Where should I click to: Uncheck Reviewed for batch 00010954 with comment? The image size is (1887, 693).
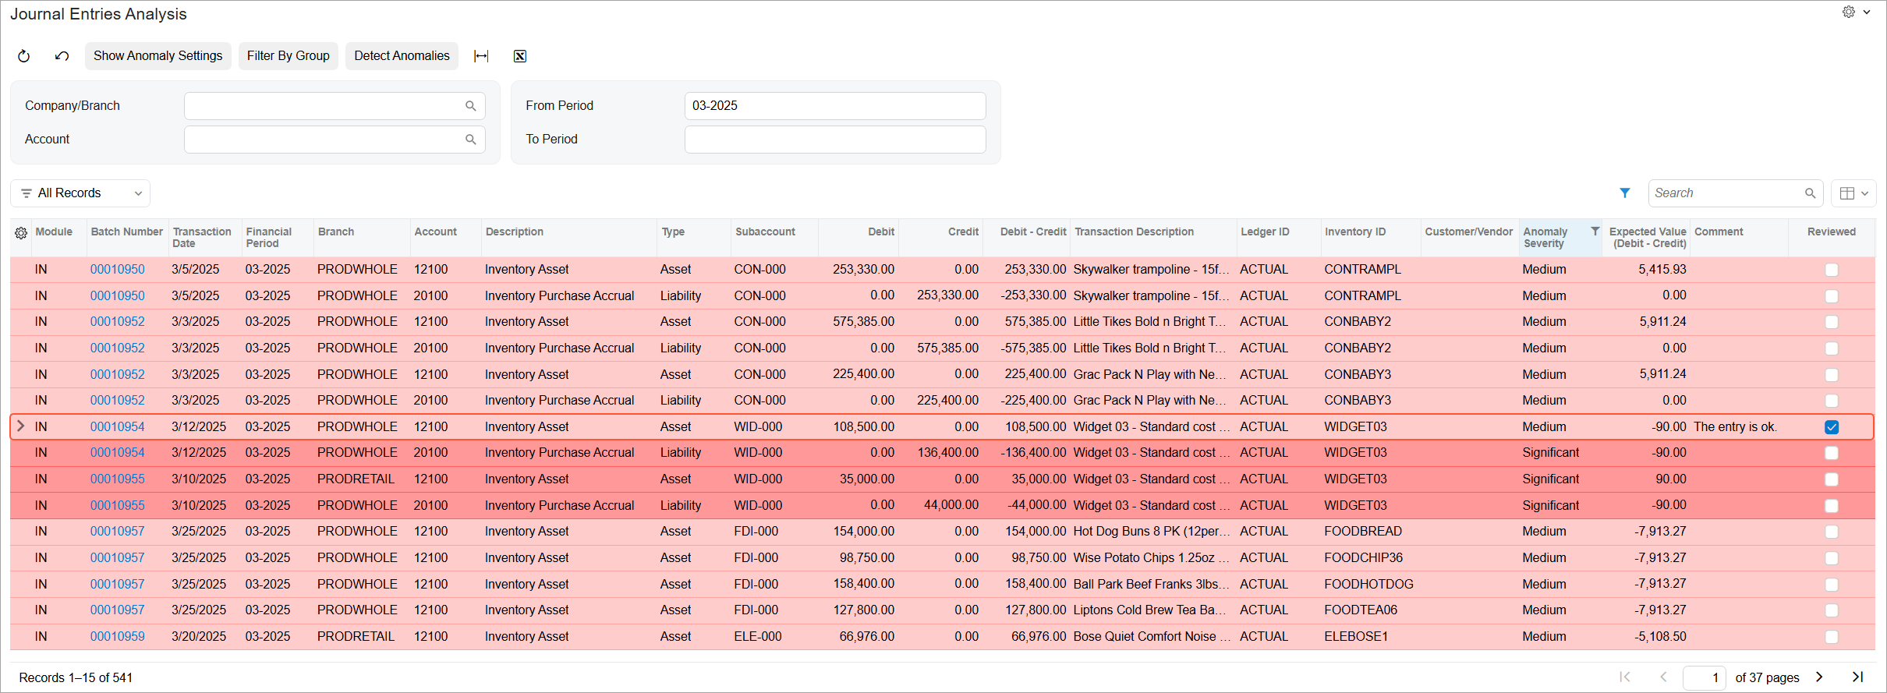click(1832, 427)
